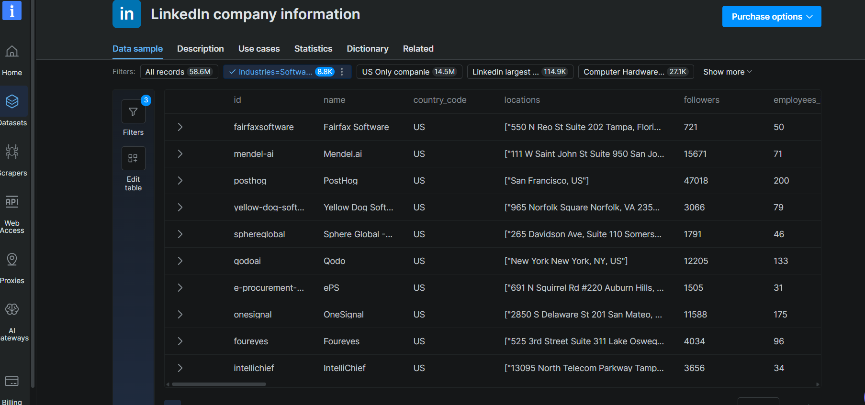Select the Computer Hardware filter
Image resolution: width=865 pixels, height=405 pixels.
(636, 72)
